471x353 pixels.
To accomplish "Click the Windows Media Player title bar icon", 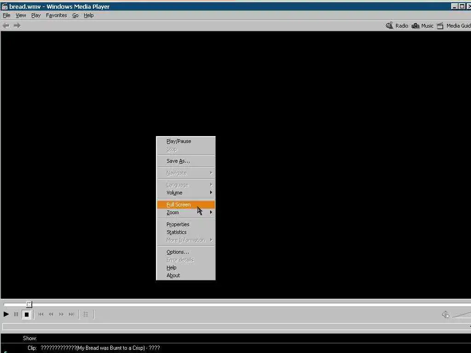I will (x=5, y=6).
